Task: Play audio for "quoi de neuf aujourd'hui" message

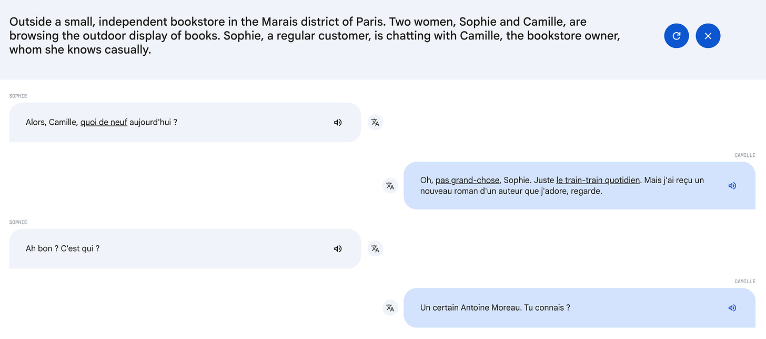Action: click(338, 122)
